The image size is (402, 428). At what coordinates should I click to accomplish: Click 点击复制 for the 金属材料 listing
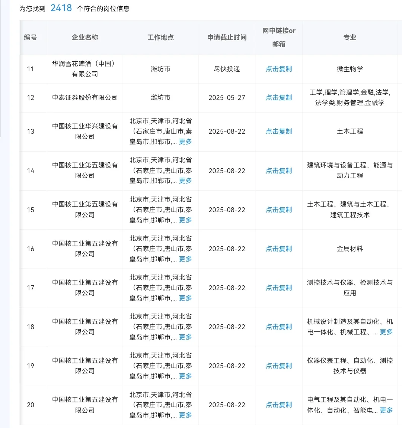[x=278, y=249]
